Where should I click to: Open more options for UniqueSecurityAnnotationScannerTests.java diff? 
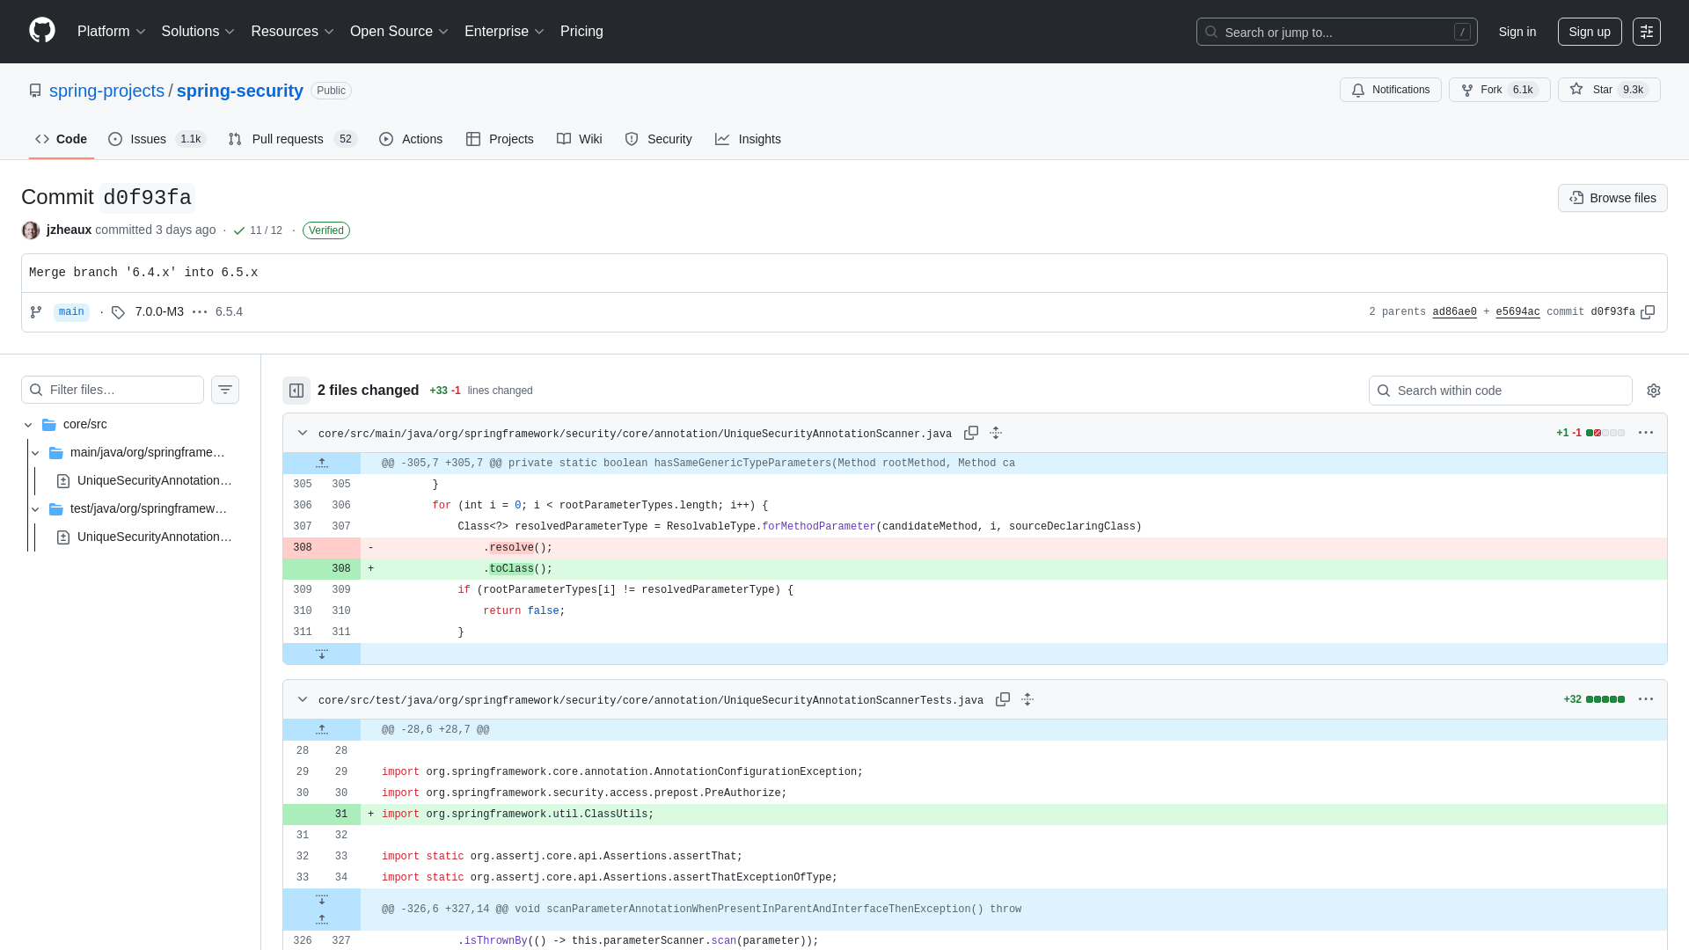1646,699
